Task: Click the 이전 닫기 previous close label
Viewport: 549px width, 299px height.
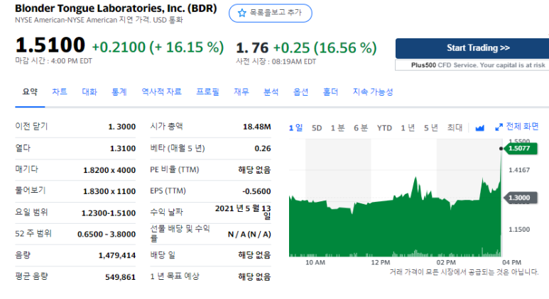Action: coord(31,126)
